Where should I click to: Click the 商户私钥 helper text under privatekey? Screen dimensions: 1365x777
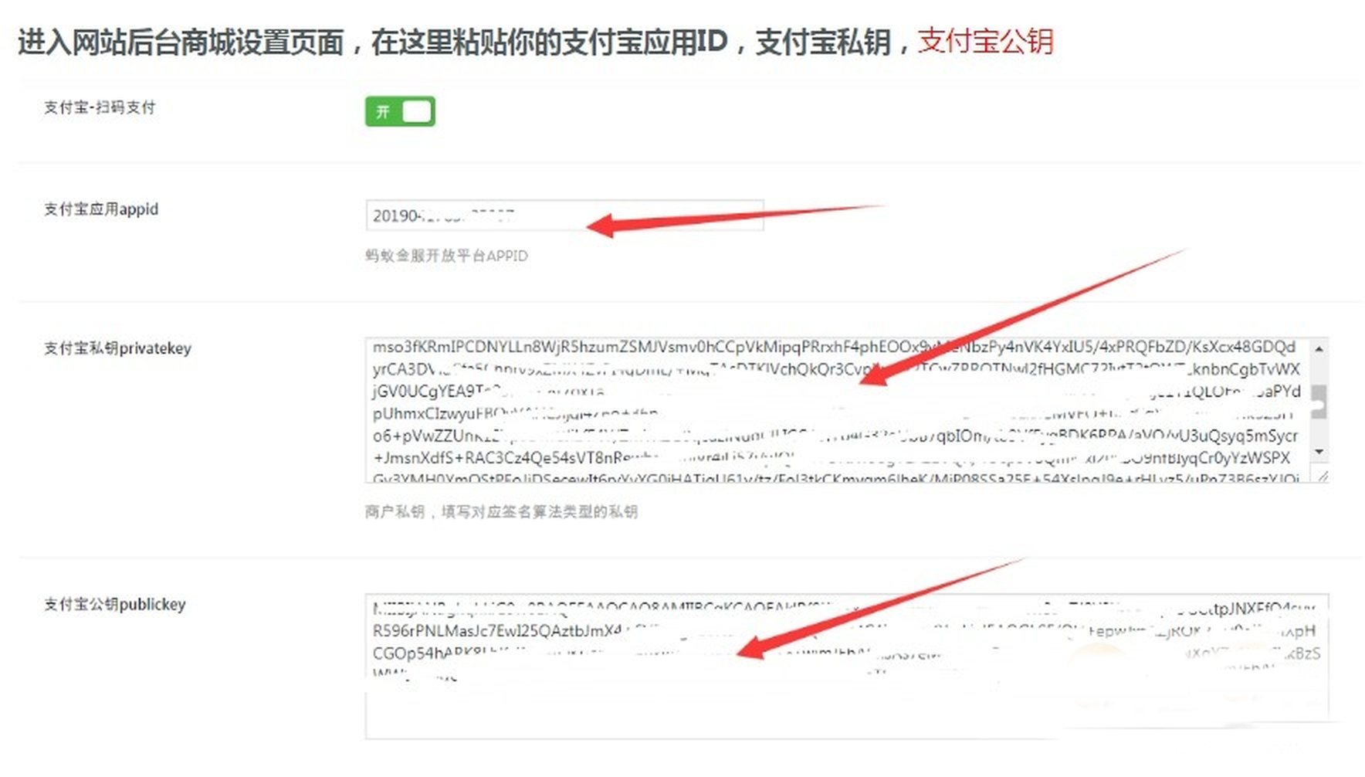point(502,511)
